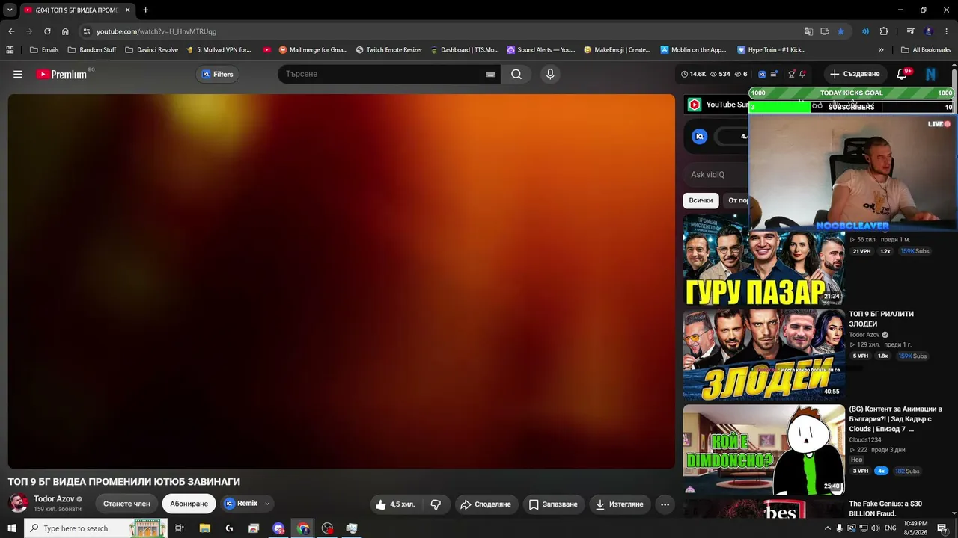This screenshot has height=538, width=958.
Task: Translate this page icon in address bar
Action: click(x=808, y=31)
